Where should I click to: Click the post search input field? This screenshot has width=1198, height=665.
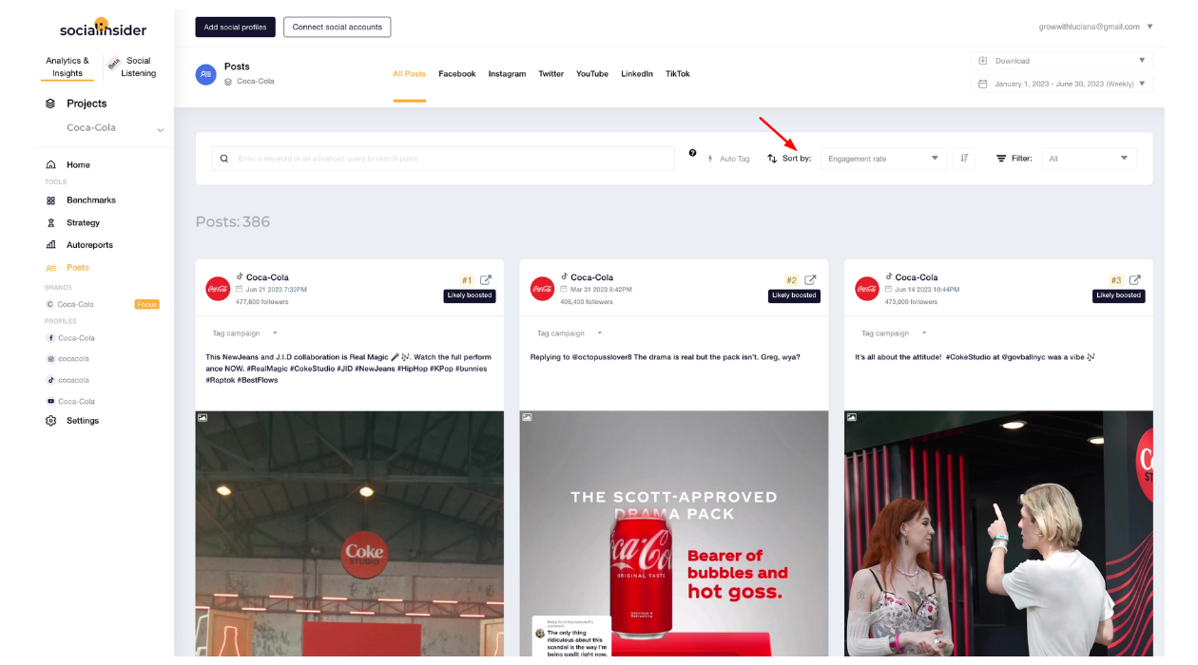point(443,159)
